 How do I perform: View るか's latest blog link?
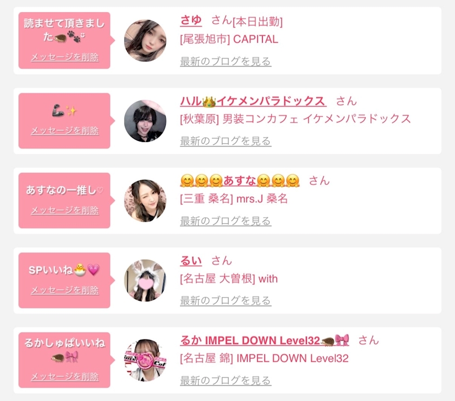(225, 380)
